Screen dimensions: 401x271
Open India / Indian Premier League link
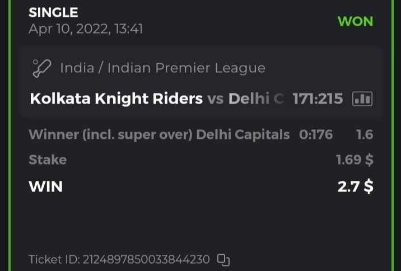(x=162, y=68)
